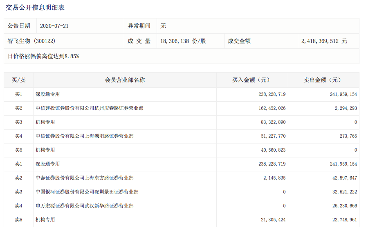Click the 成交金额 value 2,418,369,512 元

tap(324, 41)
